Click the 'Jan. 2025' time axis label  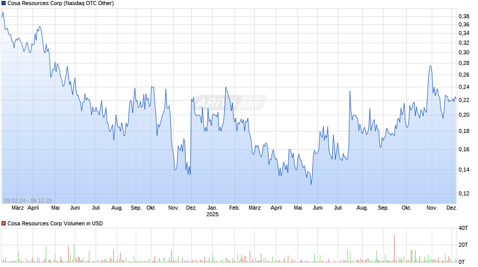click(213, 211)
